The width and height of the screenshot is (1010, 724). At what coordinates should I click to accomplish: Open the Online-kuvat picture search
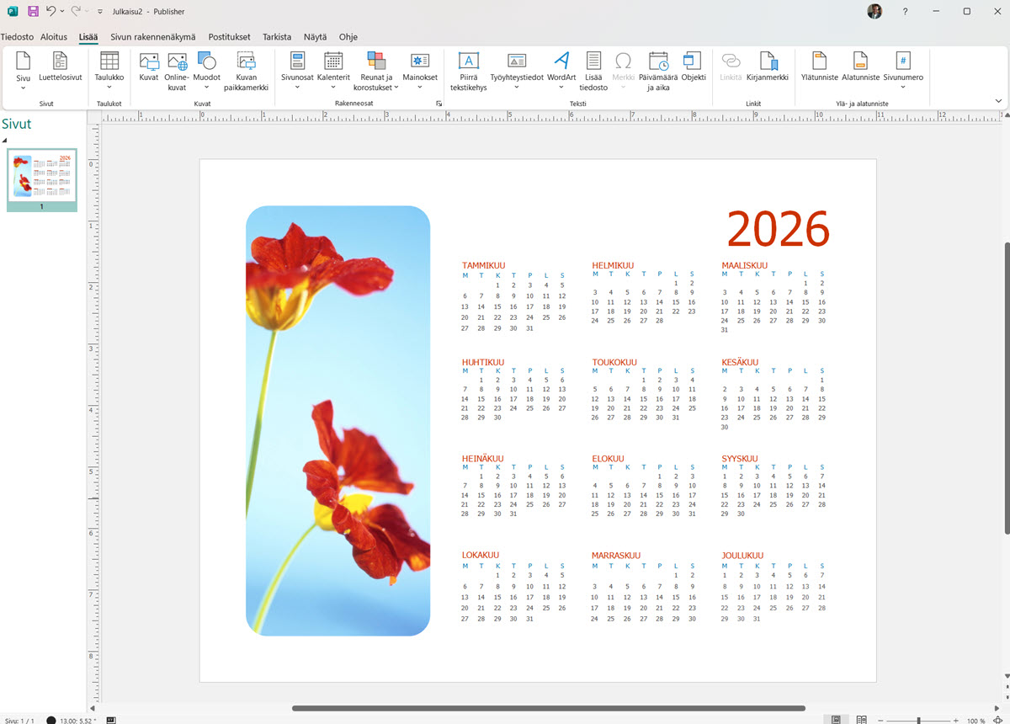coord(177,71)
